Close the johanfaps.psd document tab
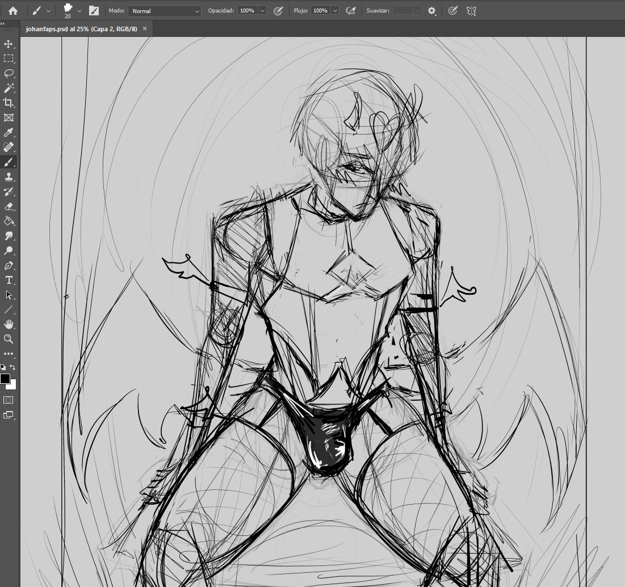This screenshot has height=587, width=625. coord(145,29)
